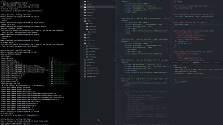Click 'padding' line in style.css editor
Image resolution: width=223 pixels, height=125 pixels.
click(x=180, y=67)
